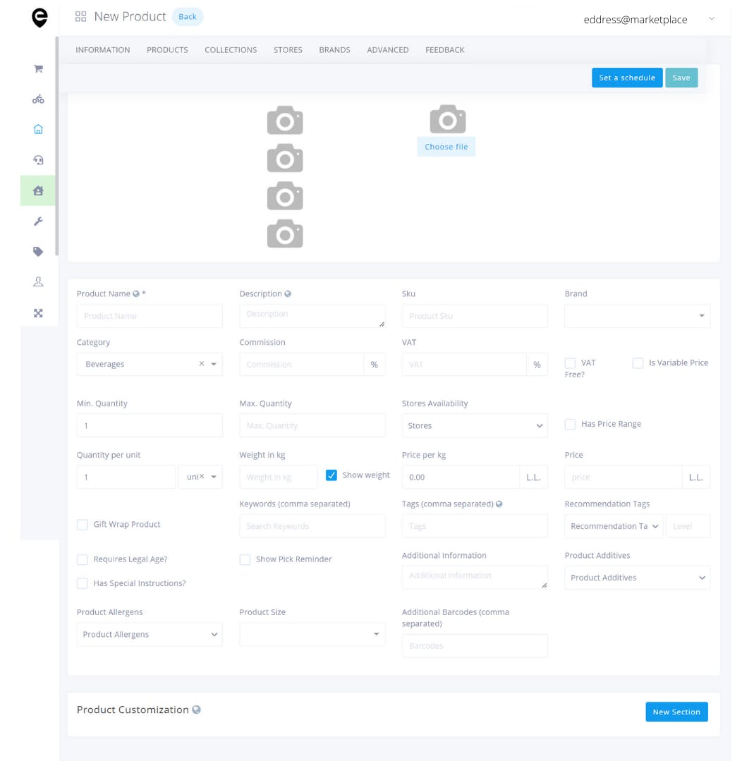Clear the unit selection with the x
This screenshot has height=761, width=742.
point(202,476)
